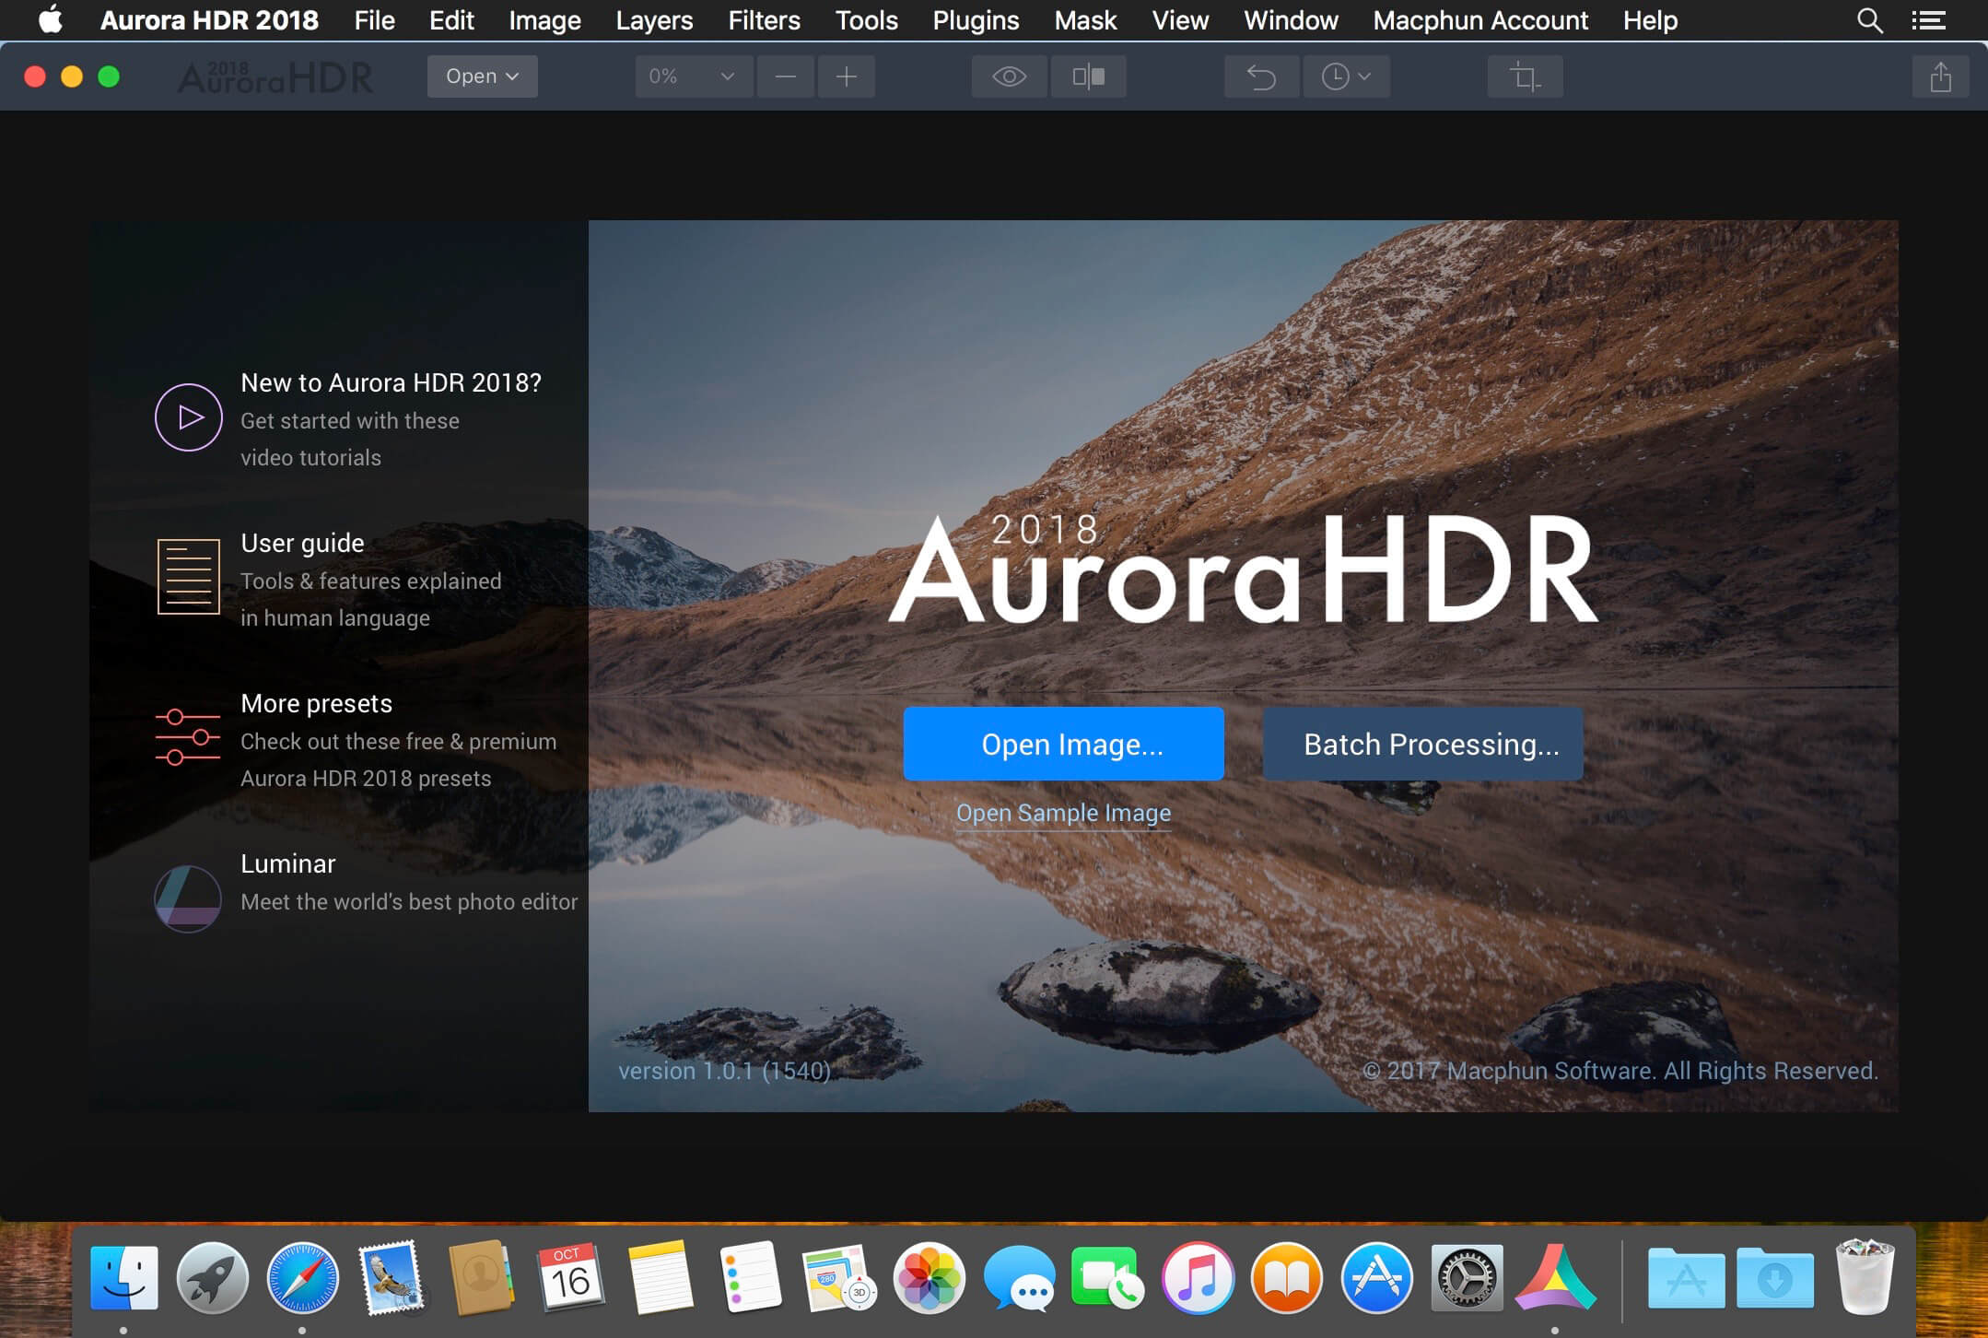Open the Plugins menu
This screenshot has width=1988, height=1338.
[976, 20]
